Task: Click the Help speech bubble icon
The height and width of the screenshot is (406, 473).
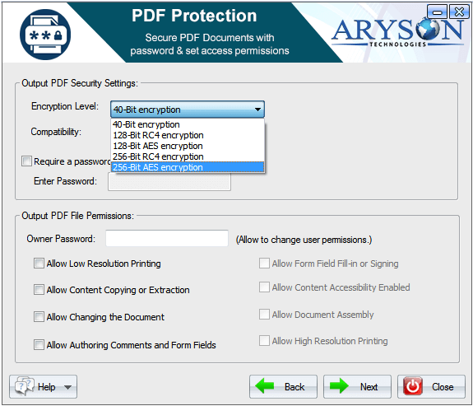Action: (x=25, y=386)
